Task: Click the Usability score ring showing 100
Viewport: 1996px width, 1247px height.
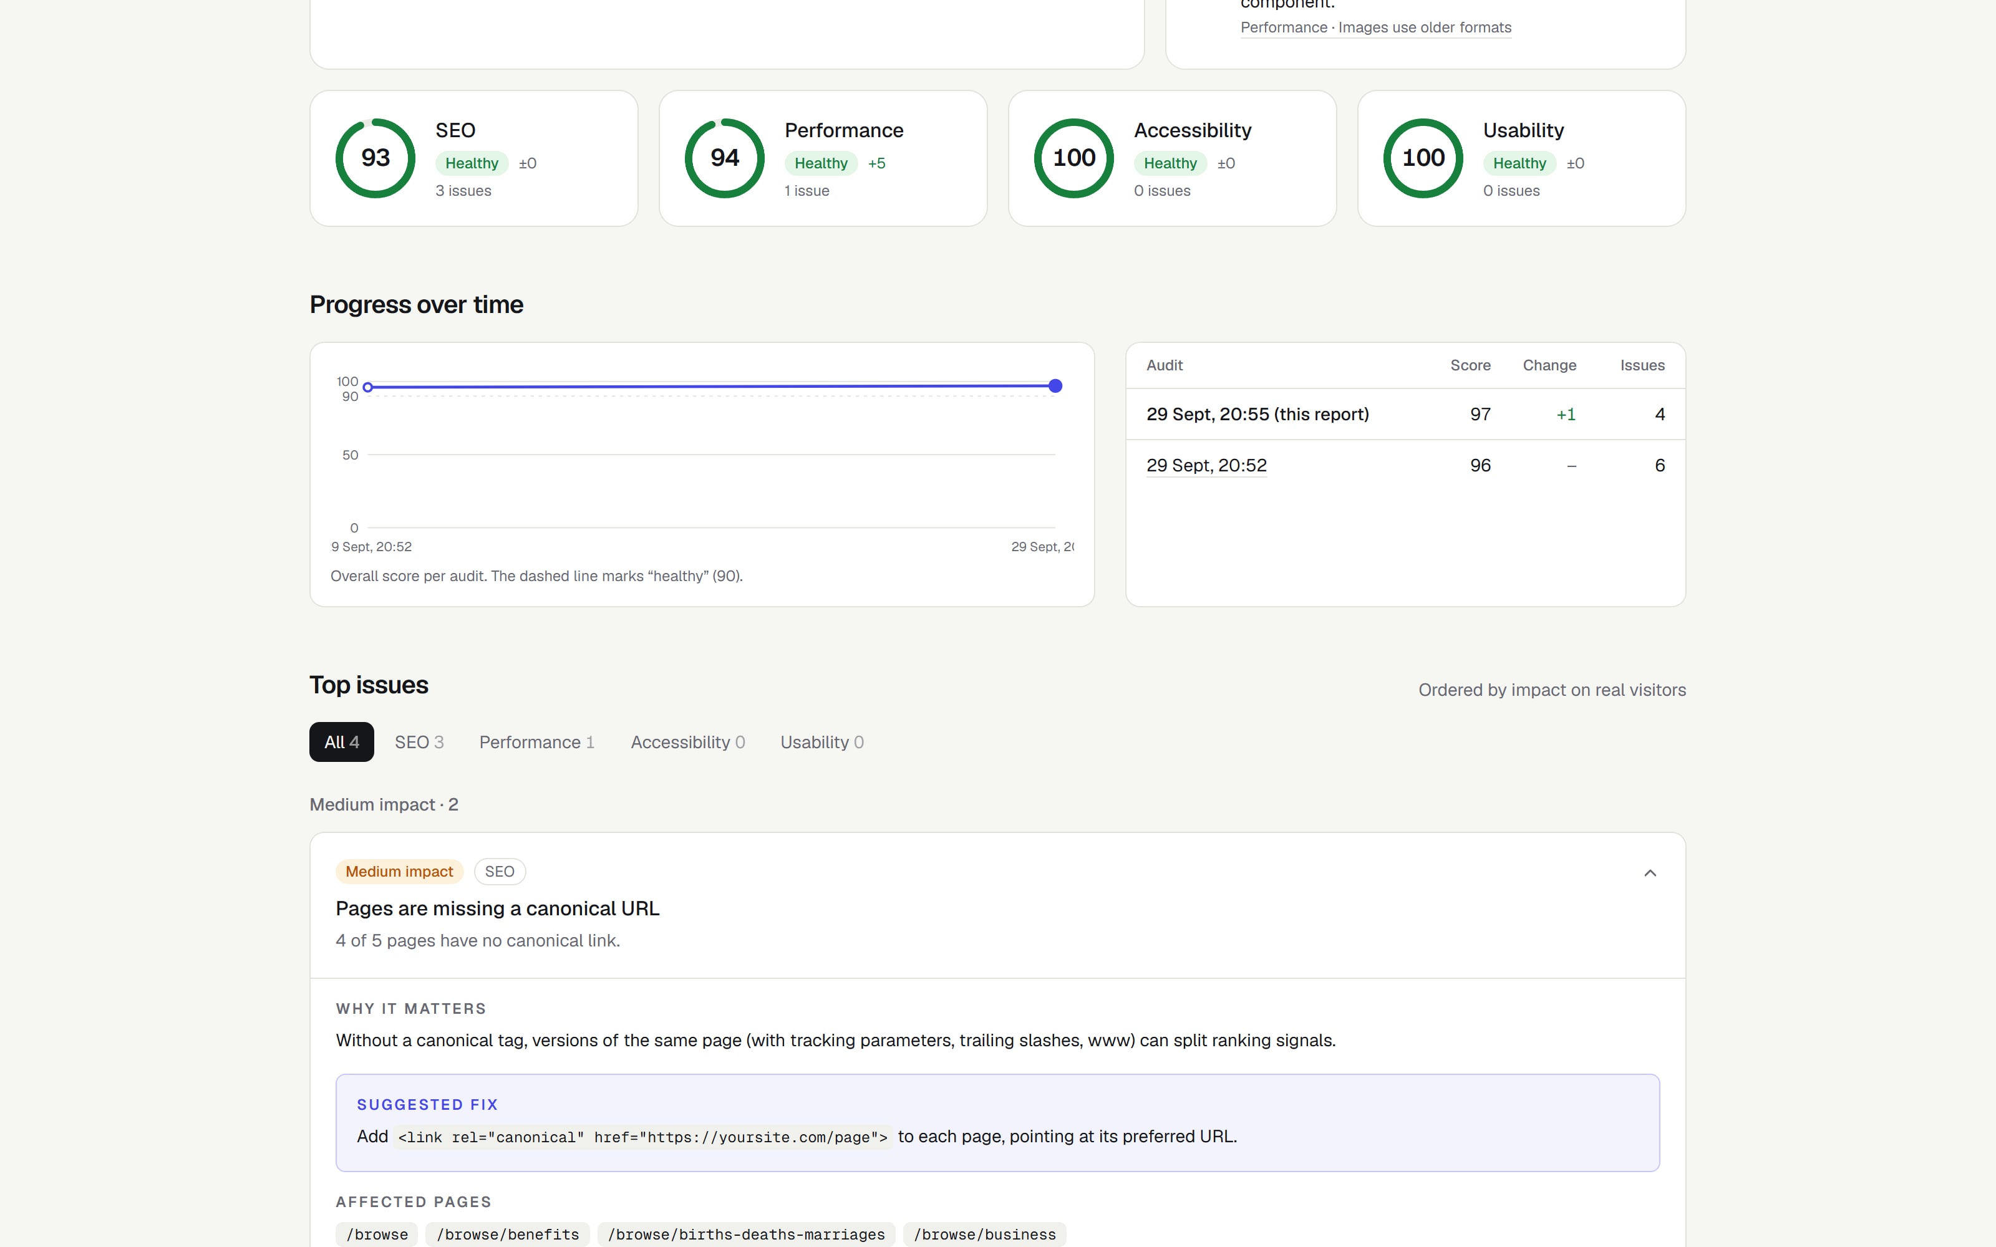Action: (1423, 158)
